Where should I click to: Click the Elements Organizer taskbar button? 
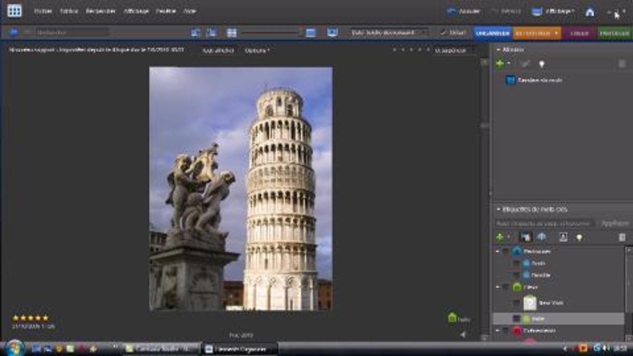tap(240, 349)
